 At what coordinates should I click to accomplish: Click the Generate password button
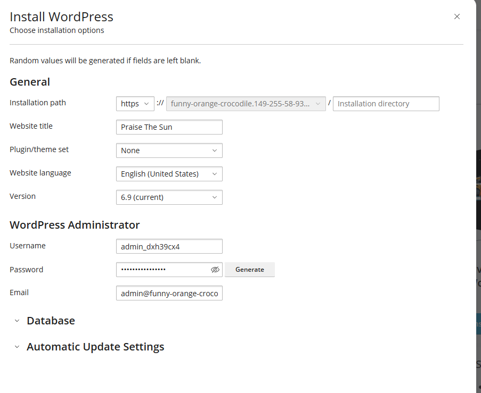(249, 270)
